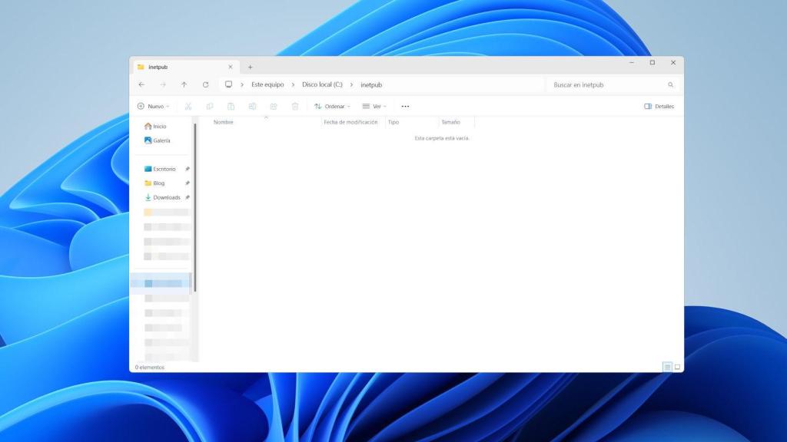Click the Compartir (share) icon
This screenshot has height=442, width=787.
point(275,106)
